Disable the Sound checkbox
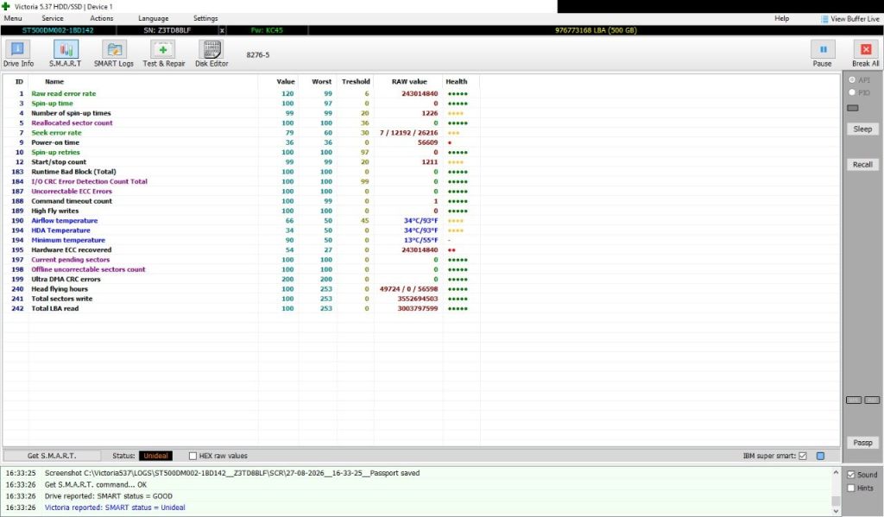The height and width of the screenshot is (517, 884). click(851, 475)
